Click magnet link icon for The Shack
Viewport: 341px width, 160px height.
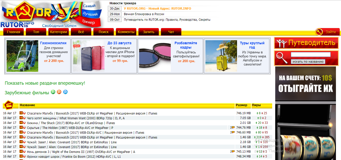pos(24,123)
